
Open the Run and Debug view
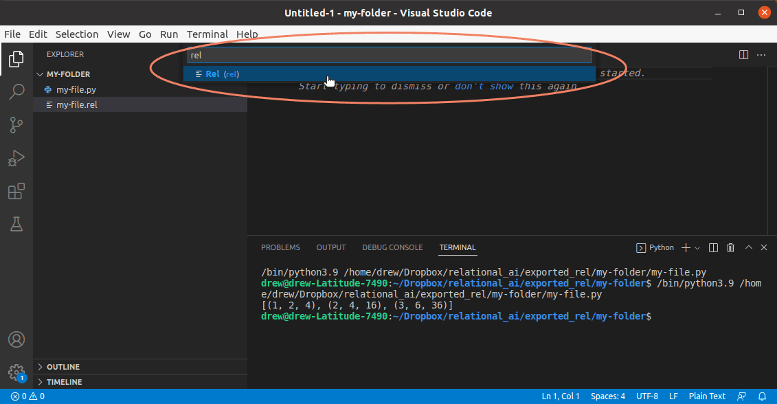point(16,159)
